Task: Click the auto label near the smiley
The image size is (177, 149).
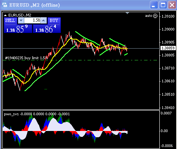Action: coord(148,16)
